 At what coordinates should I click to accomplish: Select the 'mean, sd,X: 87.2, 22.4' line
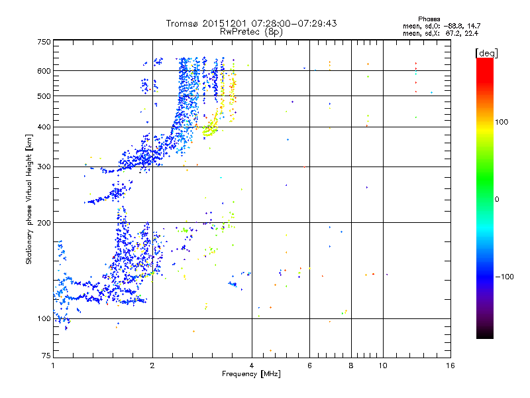tap(441, 34)
